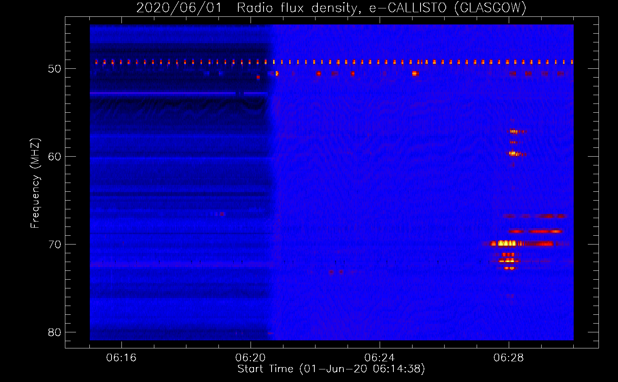Click the "06:24" time tick label
Image resolution: width=618 pixels, height=382 pixels.
pos(380,358)
